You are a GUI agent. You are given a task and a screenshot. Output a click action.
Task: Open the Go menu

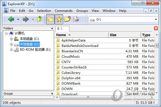point(31,11)
